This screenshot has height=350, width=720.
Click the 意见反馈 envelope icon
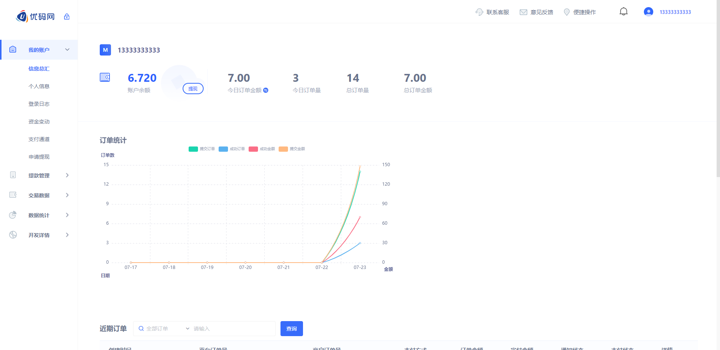[523, 12]
